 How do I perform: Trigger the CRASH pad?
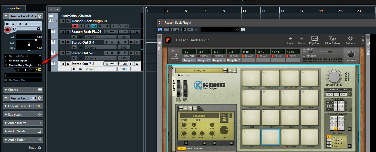click(310, 98)
